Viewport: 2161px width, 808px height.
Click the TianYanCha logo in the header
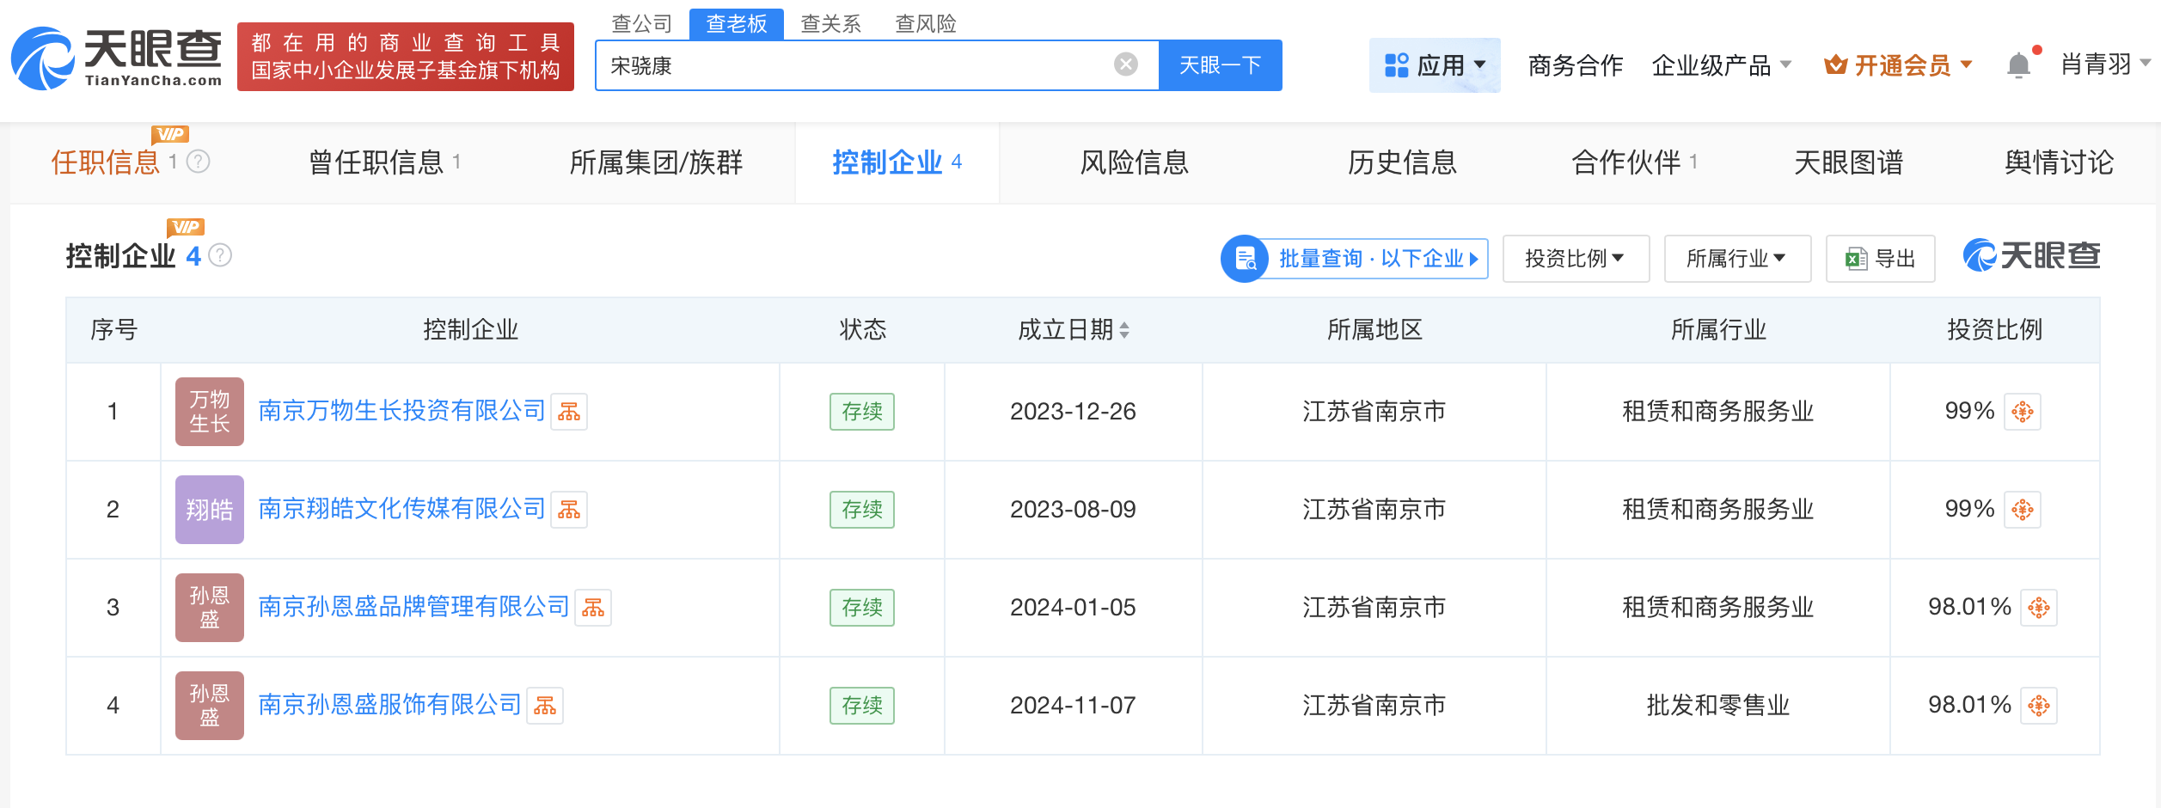pyautogui.click(x=117, y=58)
